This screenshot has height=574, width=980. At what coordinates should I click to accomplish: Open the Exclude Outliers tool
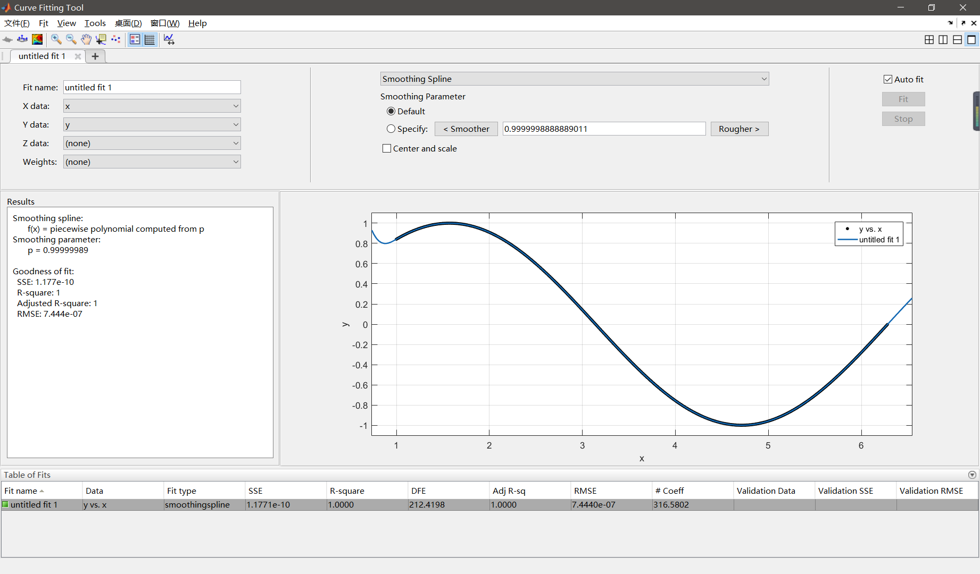(116, 39)
